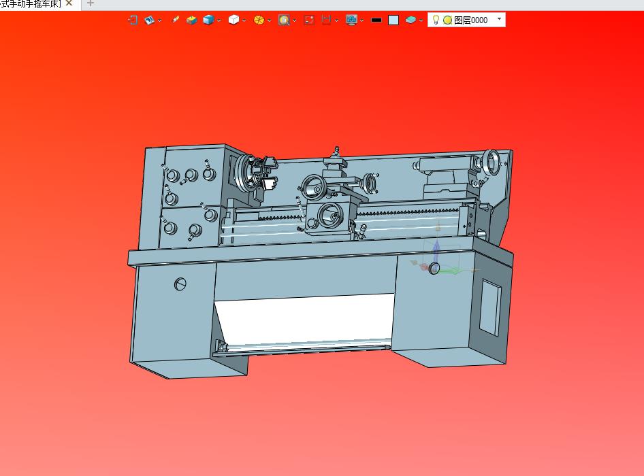This screenshot has width=644, height=476.
Task: Click the lathe carriage handwheel
Action: point(330,214)
